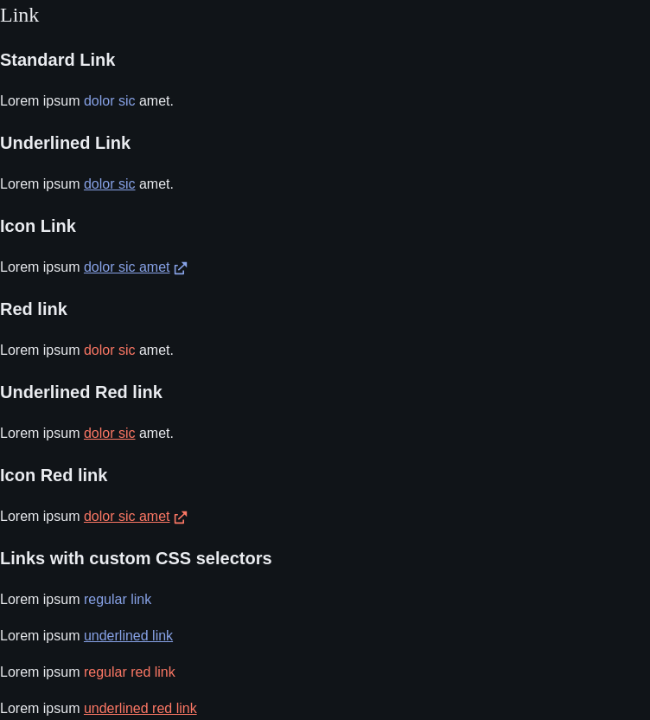Image resolution: width=650 pixels, height=720 pixels.
Task: Select the "Underlined Red link" heading
Action: point(81,393)
